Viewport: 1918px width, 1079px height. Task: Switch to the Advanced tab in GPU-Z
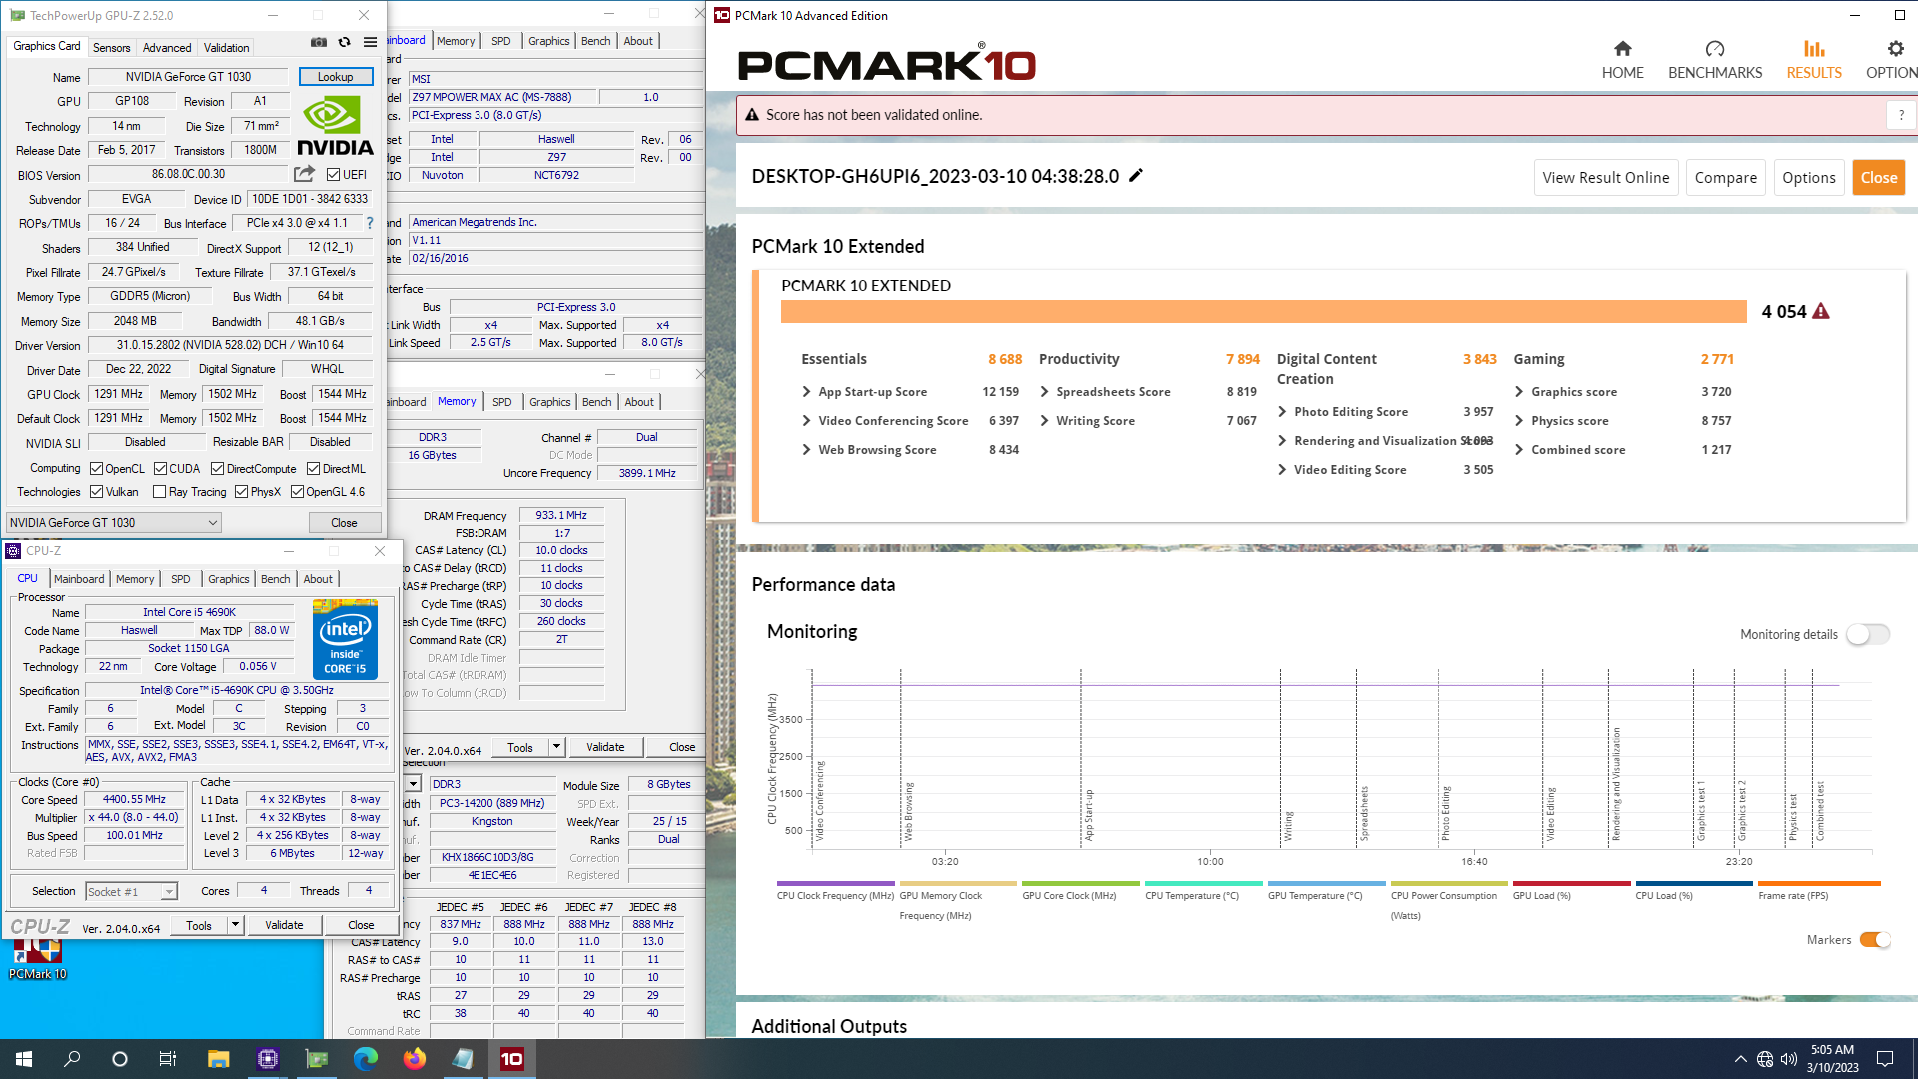point(167,47)
